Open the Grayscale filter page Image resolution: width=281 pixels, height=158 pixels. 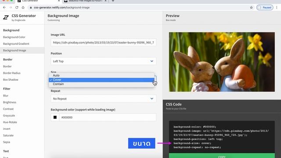tap(9, 115)
